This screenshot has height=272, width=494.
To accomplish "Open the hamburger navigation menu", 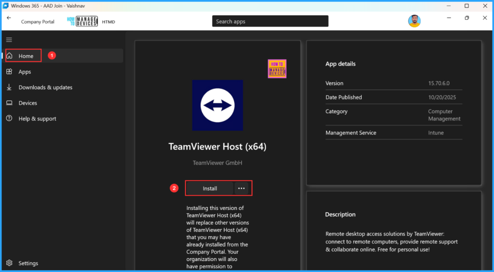I will (9, 40).
